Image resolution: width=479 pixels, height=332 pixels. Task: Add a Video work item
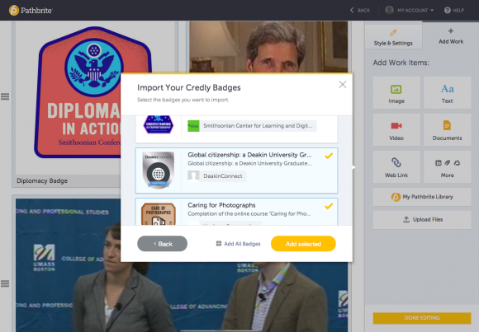(x=396, y=130)
